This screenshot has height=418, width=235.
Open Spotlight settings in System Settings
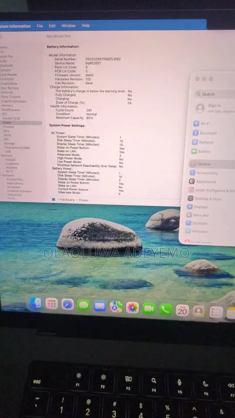197,223
